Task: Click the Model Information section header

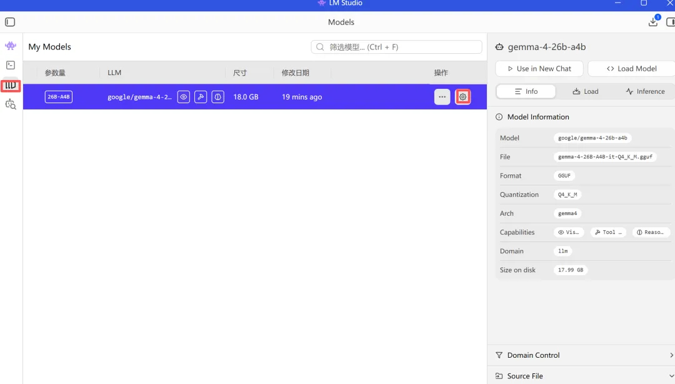Action: 538,117
